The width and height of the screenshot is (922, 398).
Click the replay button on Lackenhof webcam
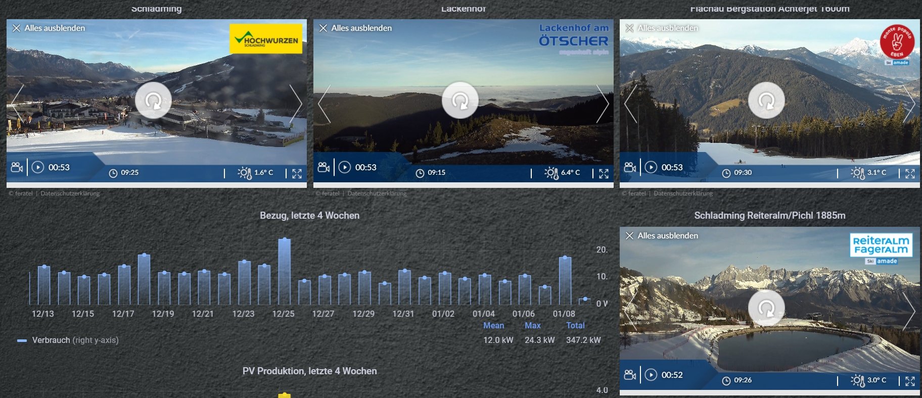tap(459, 101)
